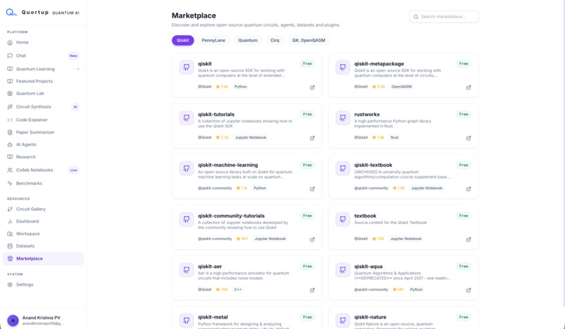Click the Search marketplace input field
The image size is (565, 329).
click(444, 17)
